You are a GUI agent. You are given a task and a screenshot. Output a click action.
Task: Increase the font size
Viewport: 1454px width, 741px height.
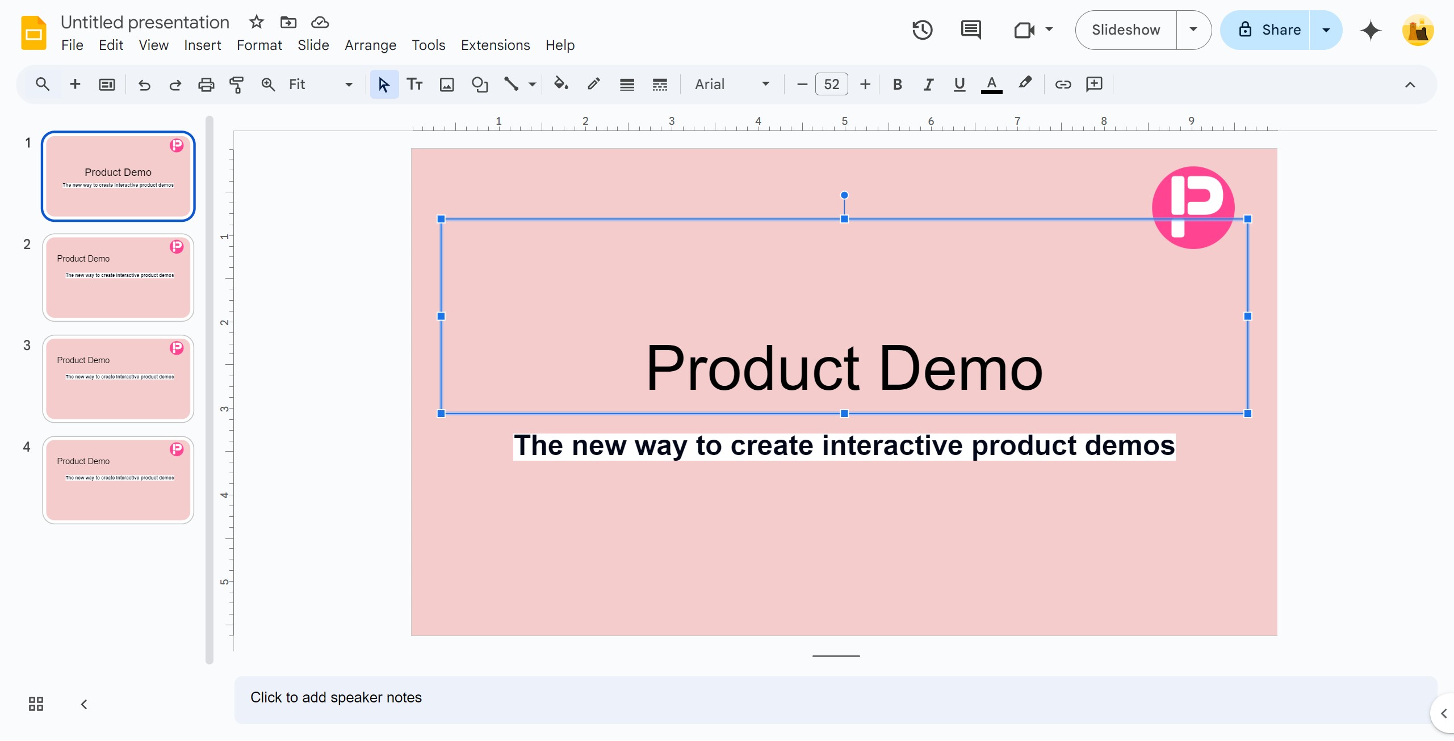865,85
